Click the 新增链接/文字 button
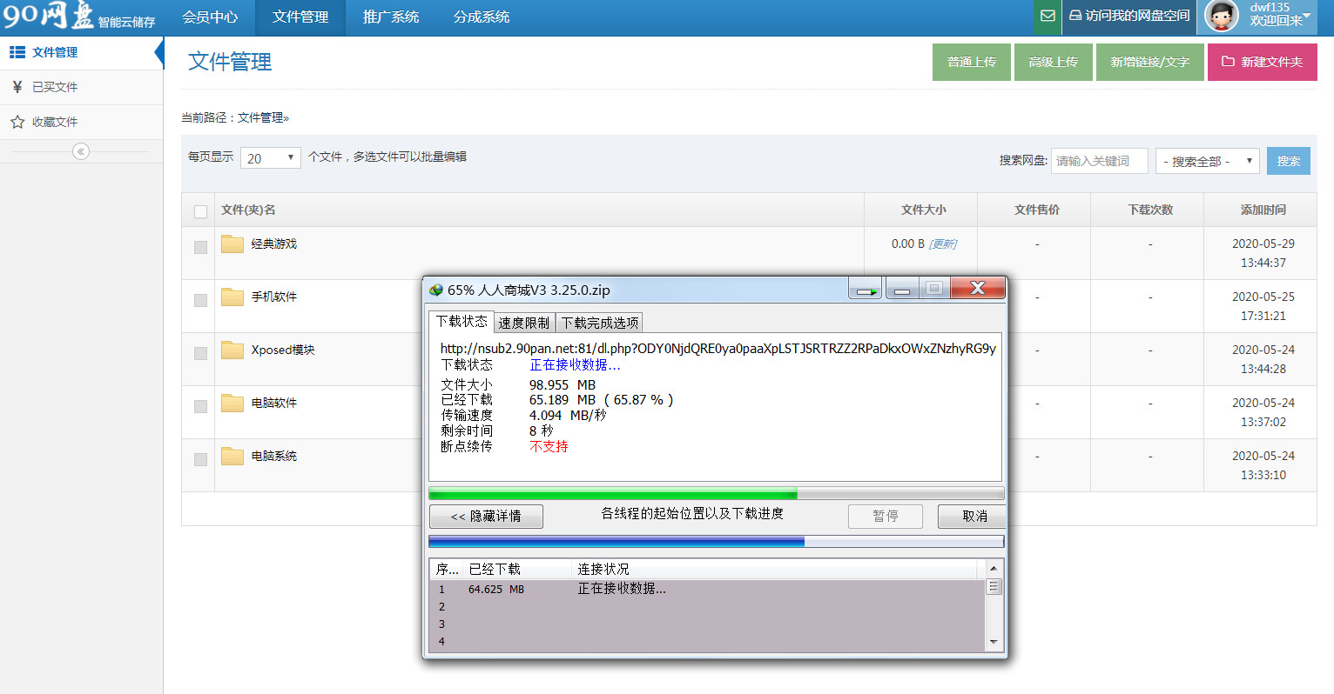Viewport: 1334px width, 694px height. (x=1150, y=62)
